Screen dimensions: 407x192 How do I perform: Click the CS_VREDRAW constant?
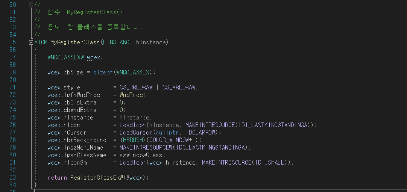coord(179,87)
